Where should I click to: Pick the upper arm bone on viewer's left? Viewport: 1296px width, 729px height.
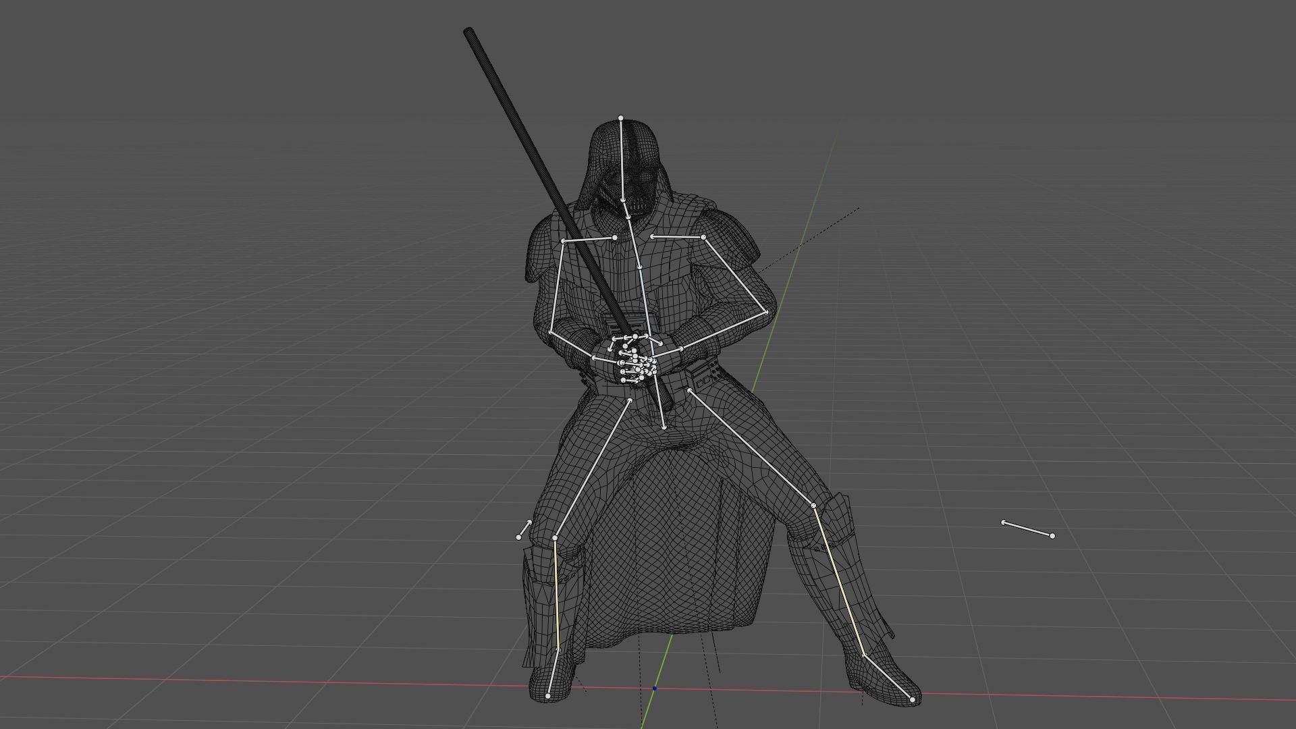point(558,286)
